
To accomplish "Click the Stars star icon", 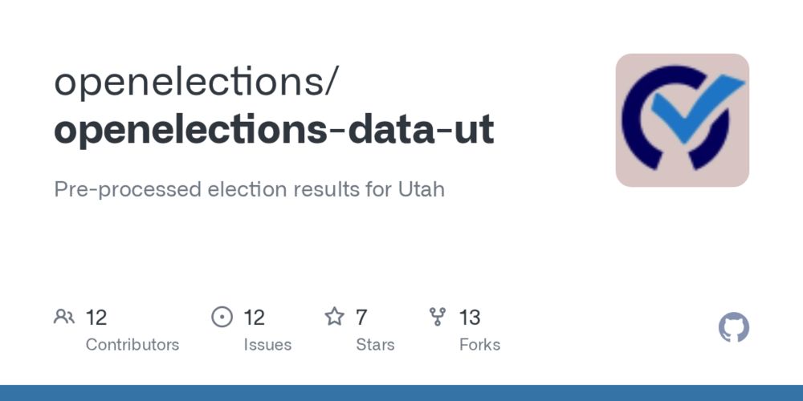I will tap(334, 317).
